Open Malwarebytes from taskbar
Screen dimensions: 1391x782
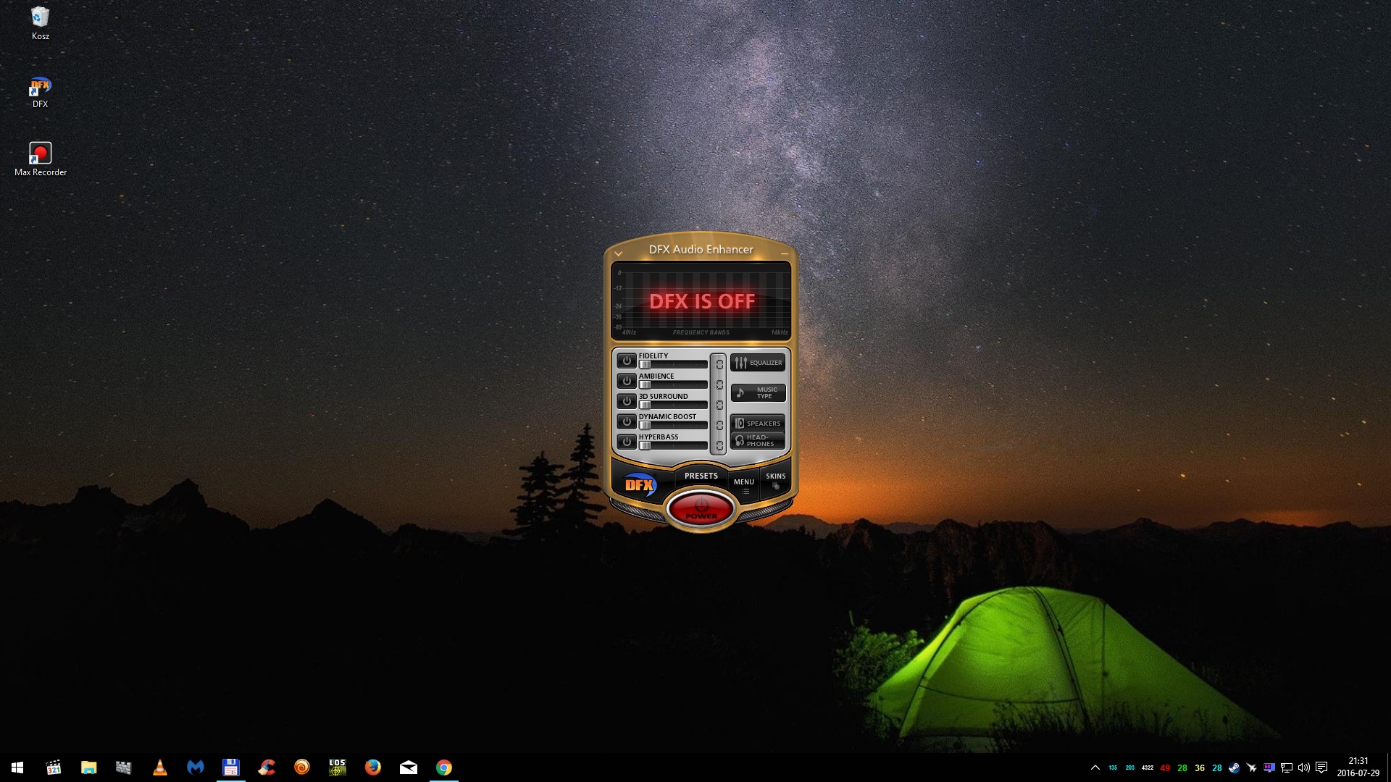pyautogui.click(x=195, y=768)
